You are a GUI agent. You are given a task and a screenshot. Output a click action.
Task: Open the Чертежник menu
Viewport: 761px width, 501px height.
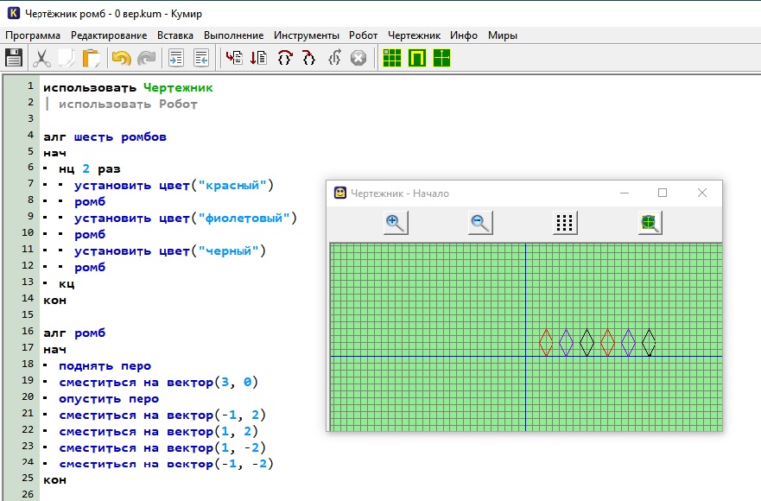[414, 35]
